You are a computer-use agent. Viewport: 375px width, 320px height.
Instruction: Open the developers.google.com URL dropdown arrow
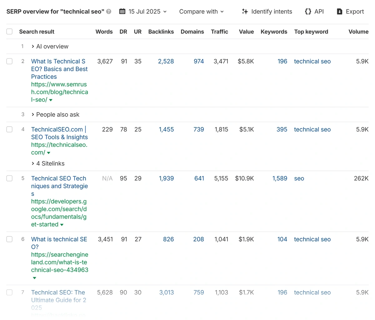tap(62, 225)
